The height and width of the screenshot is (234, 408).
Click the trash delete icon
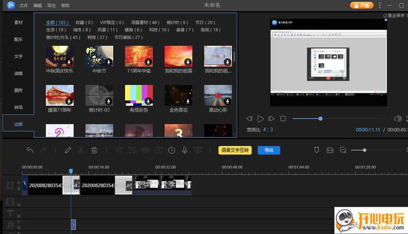click(94, 150)
